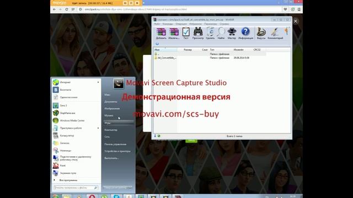Open the Команды menu in WinRAR
The width and height of the screenshot is (353, 198).
(x=168, y=24)
